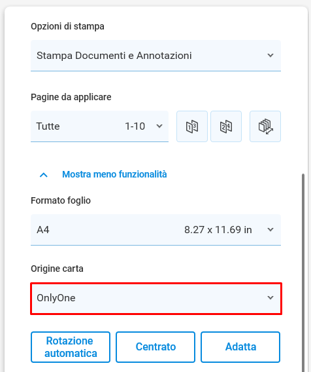The width and height of the screenshot is (311, 372).
Task: Click the chevron arrow of Stampa Documenti e Annotazioni
Action: (270, 55)
